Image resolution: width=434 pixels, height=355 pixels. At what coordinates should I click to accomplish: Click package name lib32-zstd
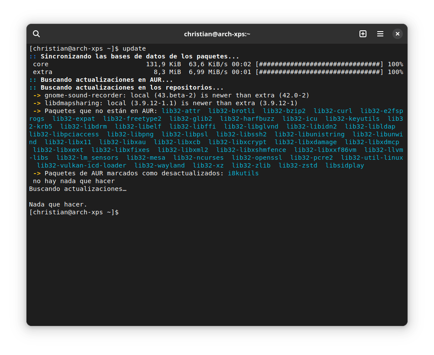pos(298,165)
